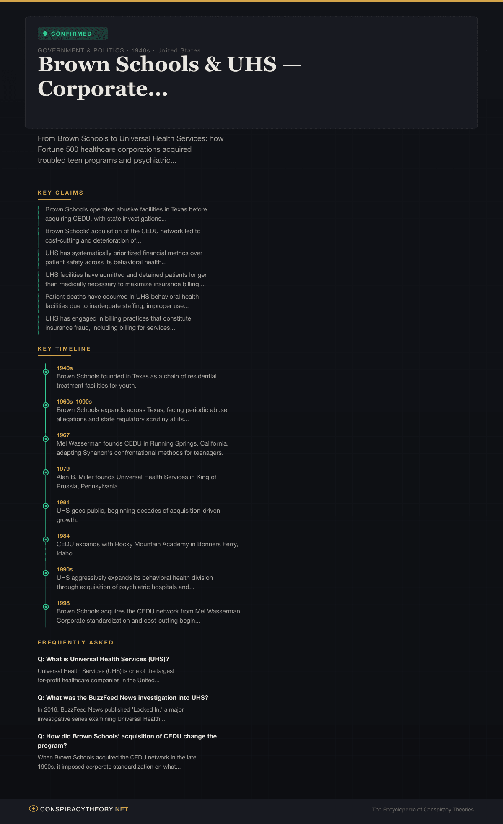Click the 1967 CEDU founding timeline dot
Image resolution: width=503 pixels, height=824 pixels.
(x=46, y=439)
